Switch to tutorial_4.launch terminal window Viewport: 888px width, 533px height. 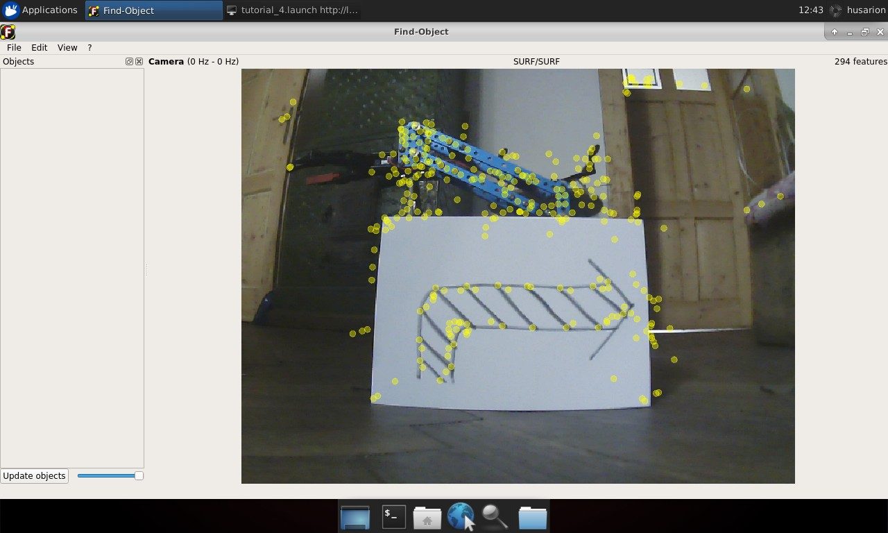coord(292,10)
